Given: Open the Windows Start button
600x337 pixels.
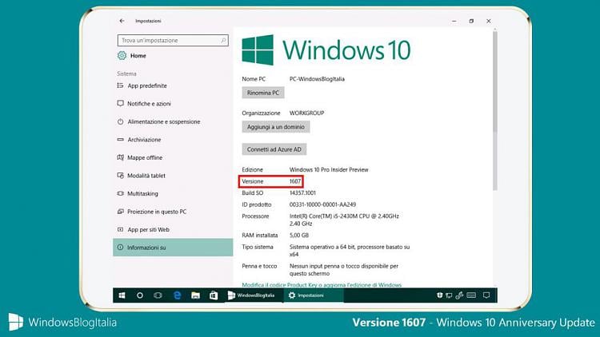Looking at the screenshot, I should pos(122,295).
